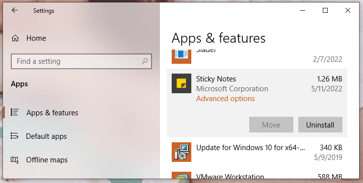Click the 340 KB size value
Viewport: 363px width, 183px height.
point(331,148)
